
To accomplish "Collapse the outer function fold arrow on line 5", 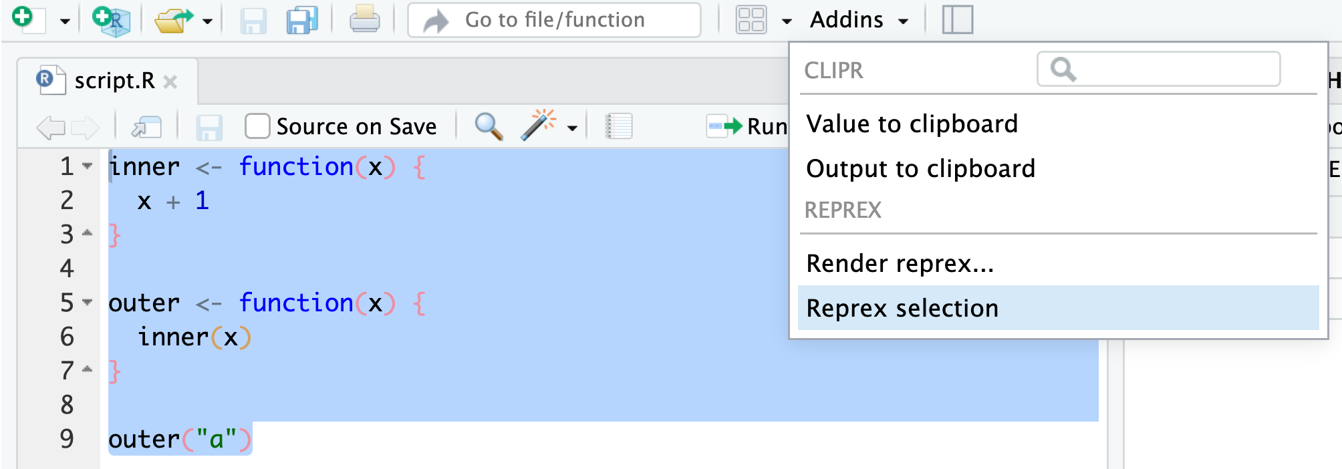I will tap(88, 302).
